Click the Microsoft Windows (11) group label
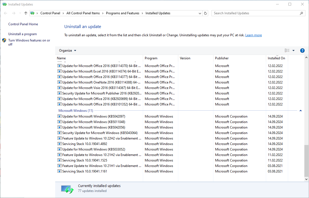The width and height of the screenshot is (309, 198). (76, 111)
